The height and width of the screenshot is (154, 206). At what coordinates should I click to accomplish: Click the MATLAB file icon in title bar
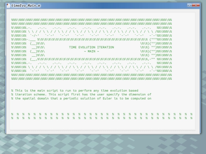click(8, 5)
